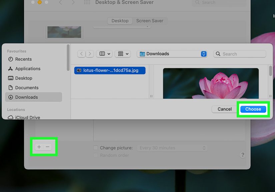Open iCloud Drive location

[x=33, y=117]
